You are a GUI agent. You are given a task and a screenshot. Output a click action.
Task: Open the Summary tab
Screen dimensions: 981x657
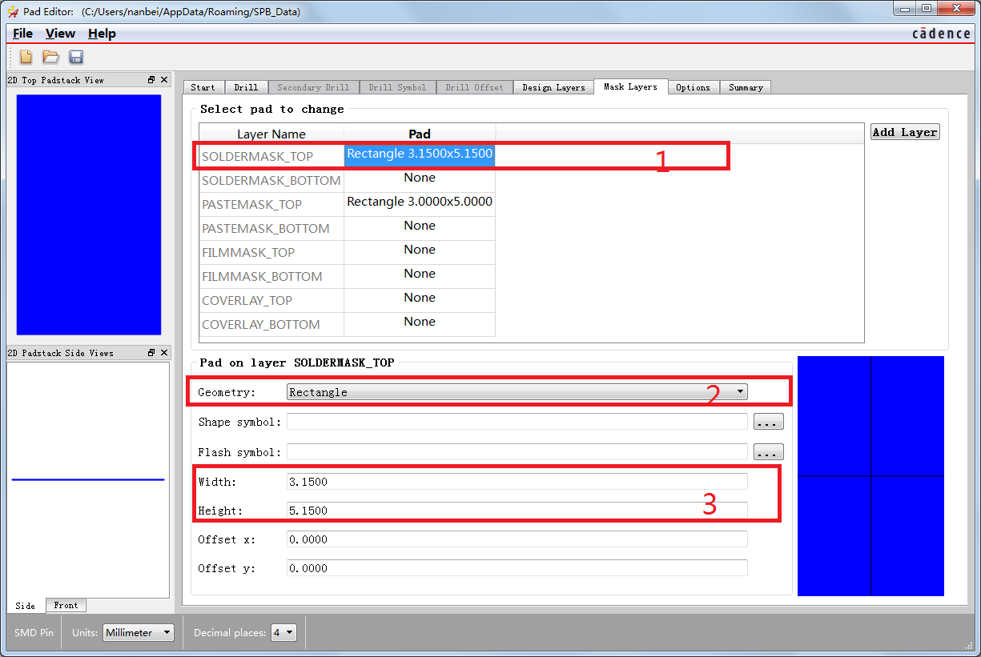[x=746, y=87]
